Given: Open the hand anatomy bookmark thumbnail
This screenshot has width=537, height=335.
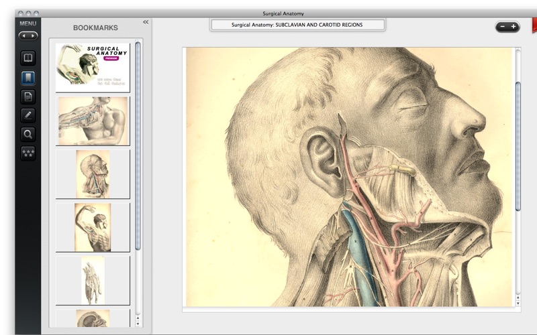Looking at the screenshot, I should pos(93,280).
